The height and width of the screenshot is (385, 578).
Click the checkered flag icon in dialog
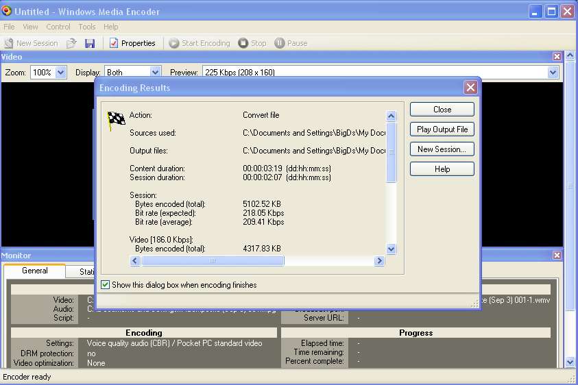click(x=116, y=120)
